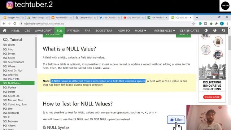Open the Chrome profile avatar

point(222,23)
